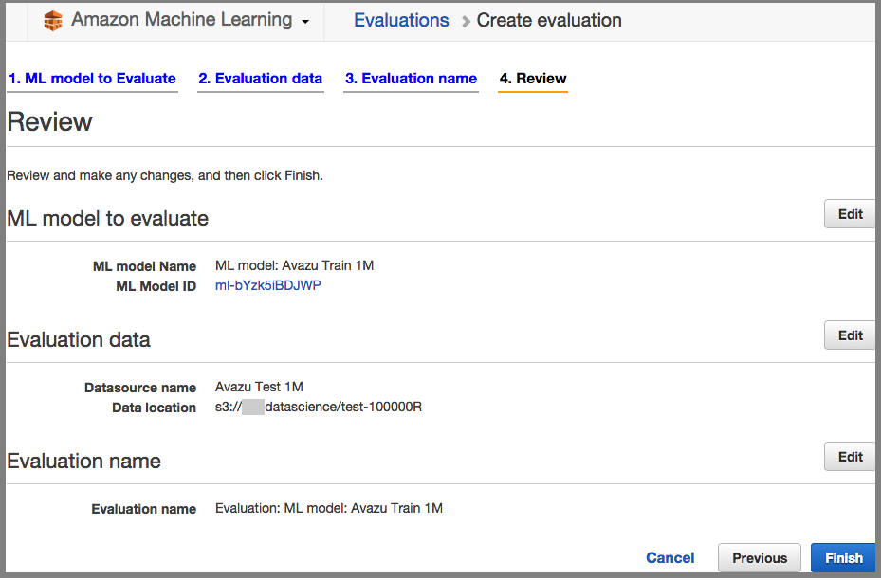Go back with the Previous button
This screenshot has width=881, height=580.
759,557
